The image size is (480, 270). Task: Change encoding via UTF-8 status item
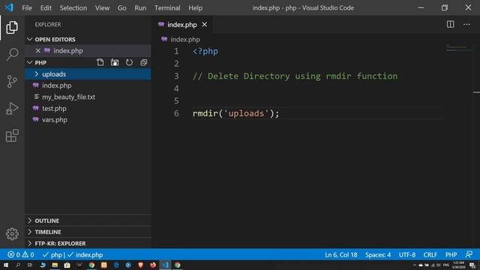[x=407, y=255]
